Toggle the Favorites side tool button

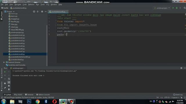coord(1,86)
